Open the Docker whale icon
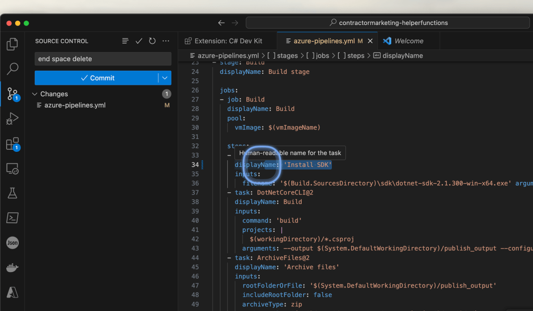 pos(12,268)
